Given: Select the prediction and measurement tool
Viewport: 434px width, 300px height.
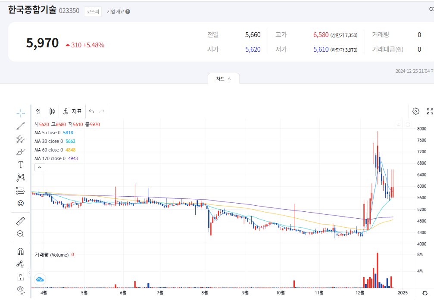Looking at the screenshot, I should pos(21,191).
